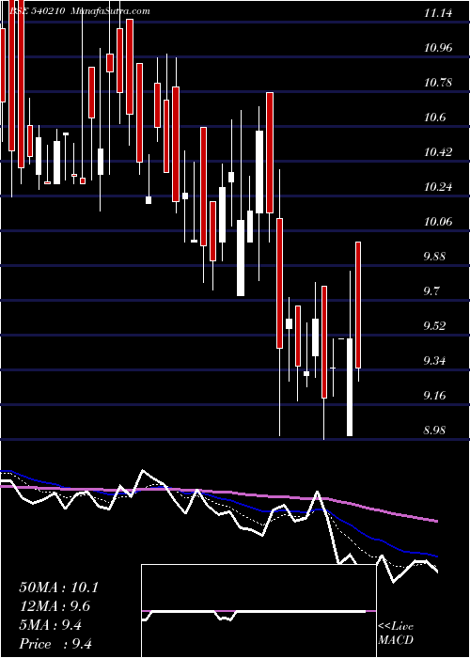Click the <<Live MACD label
This screenshot has width=470, height=658.
point(396,634)
